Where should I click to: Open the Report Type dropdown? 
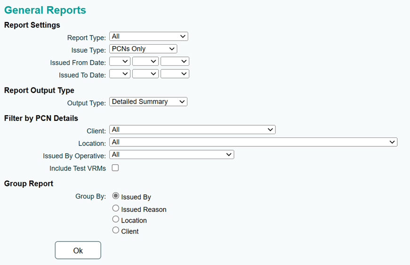(149, 36)
